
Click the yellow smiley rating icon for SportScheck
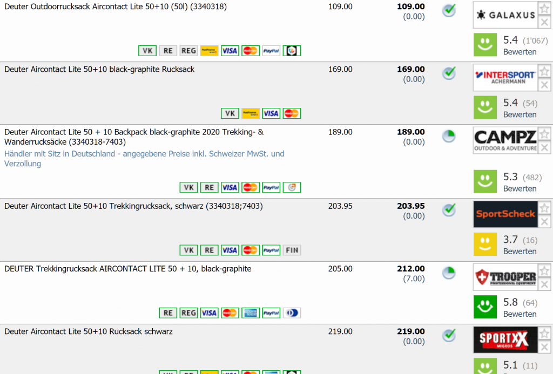[x=485, y=243]
